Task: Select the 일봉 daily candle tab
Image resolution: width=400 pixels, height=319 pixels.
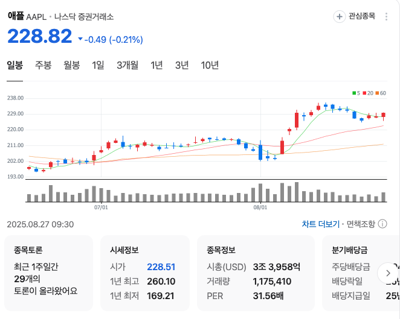Action: click(15, 65)
